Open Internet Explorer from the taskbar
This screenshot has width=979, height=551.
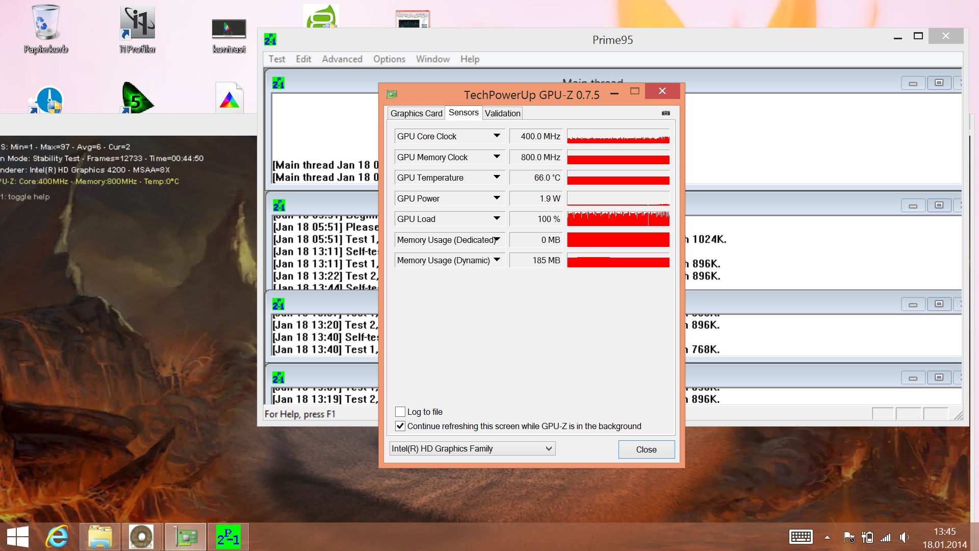coord(57,537)
